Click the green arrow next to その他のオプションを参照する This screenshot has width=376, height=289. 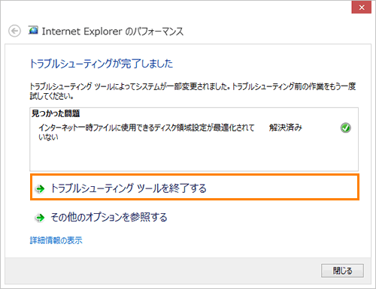pos(40,218)
